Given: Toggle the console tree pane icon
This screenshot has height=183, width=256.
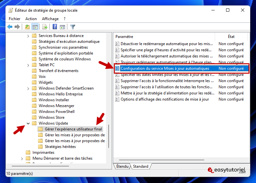Looking at the screenshot, I should (35, 27).
